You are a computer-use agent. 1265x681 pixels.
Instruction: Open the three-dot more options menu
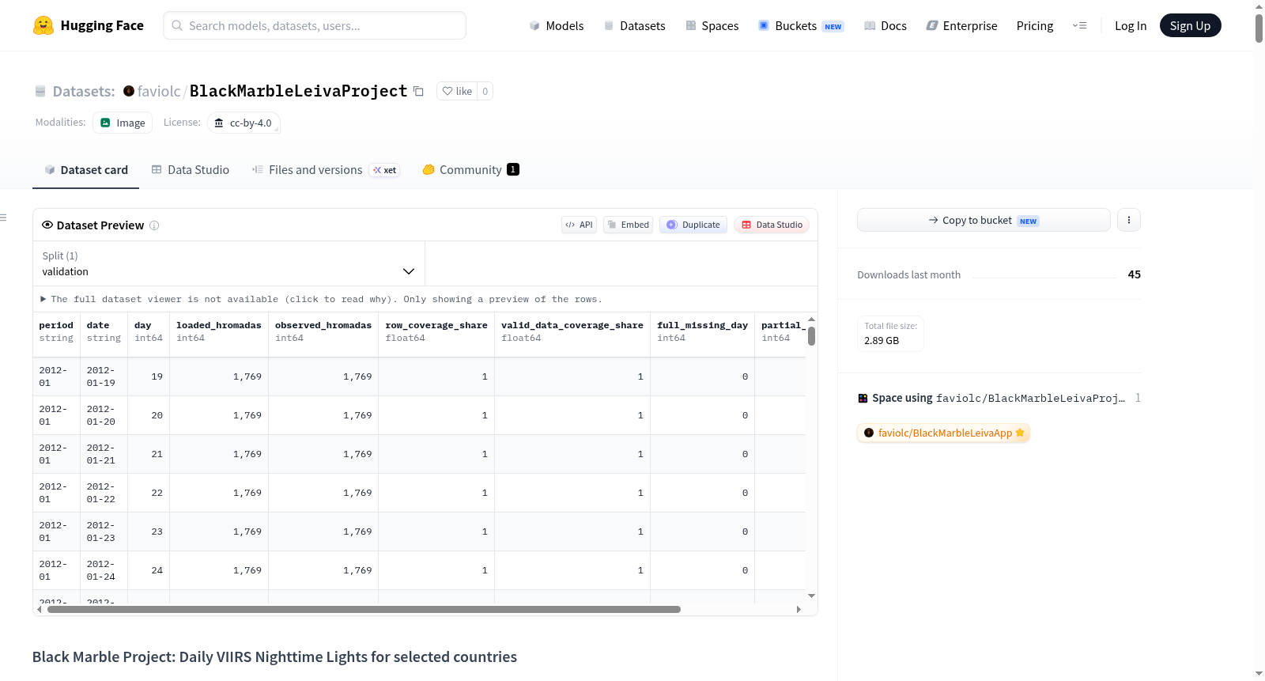(x=1129, y=220)
